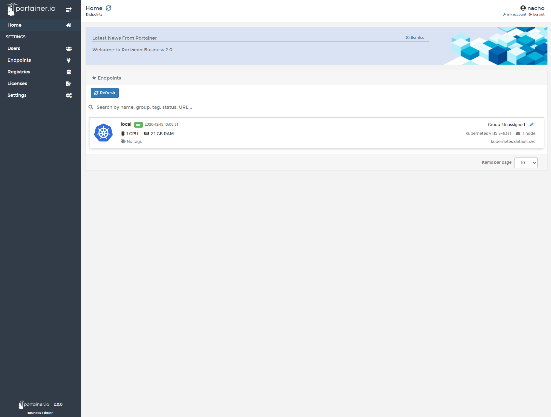
Task: Click the 'Welcome to Portainer Business 2.0' text
Action: [x=132, y=50]
